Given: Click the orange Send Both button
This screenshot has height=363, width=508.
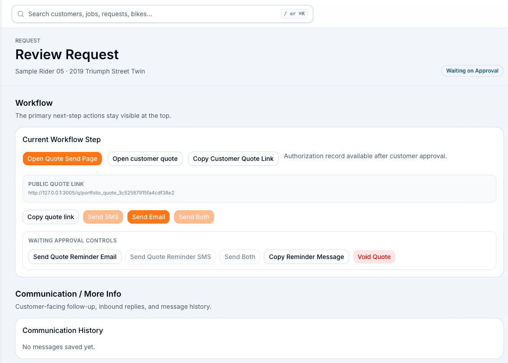Looking at the screenshot, I should click(x=194, y=217).
